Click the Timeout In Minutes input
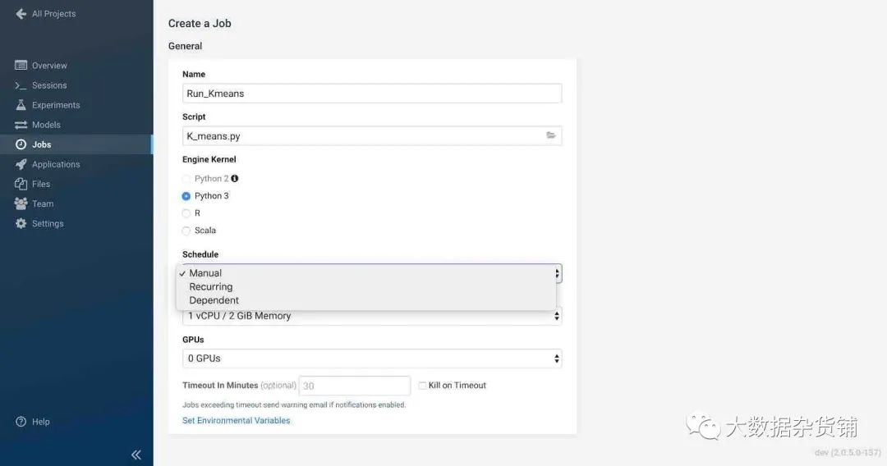 click(x=355, y=386)
